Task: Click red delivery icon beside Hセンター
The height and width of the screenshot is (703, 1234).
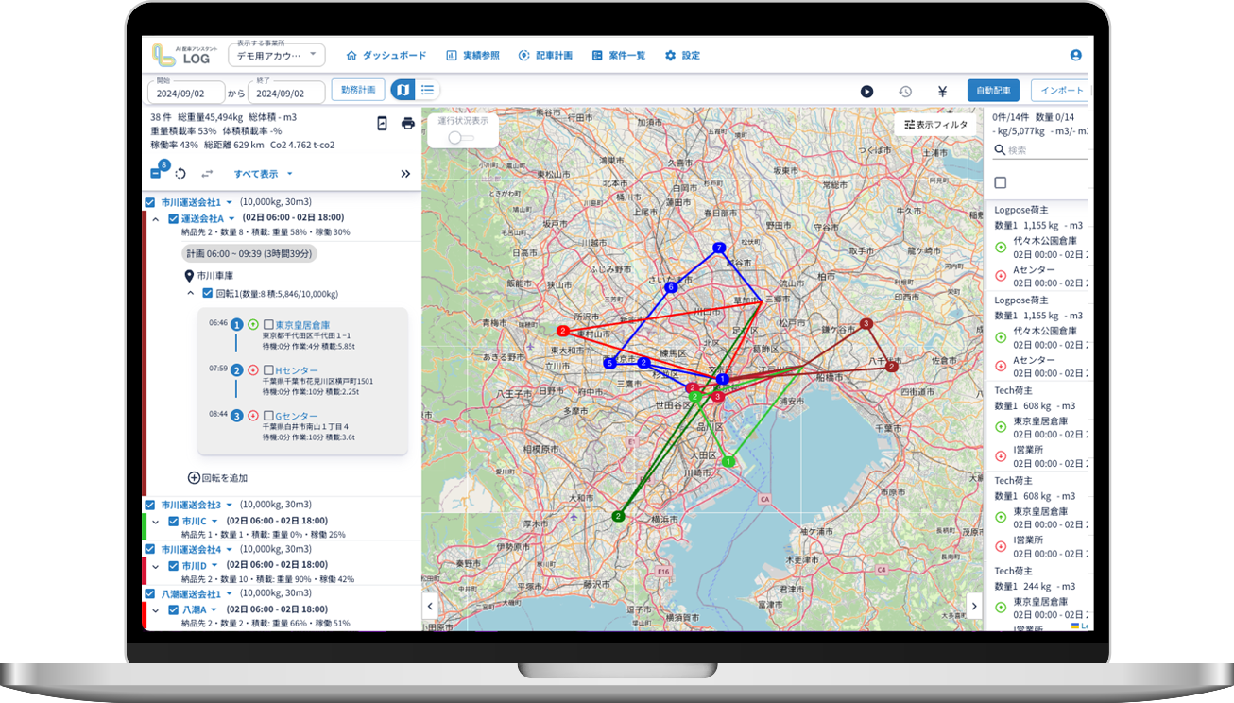Action: pyautogui.click(x=253, y=369)
